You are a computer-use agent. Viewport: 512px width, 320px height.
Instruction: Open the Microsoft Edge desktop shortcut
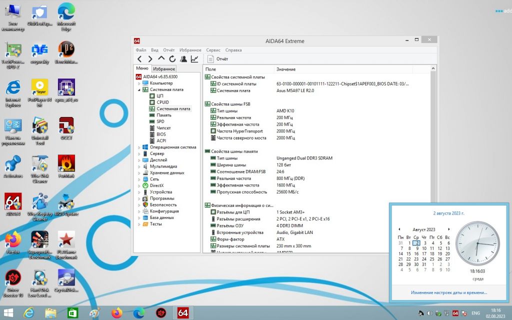click(x=66, y=18)
